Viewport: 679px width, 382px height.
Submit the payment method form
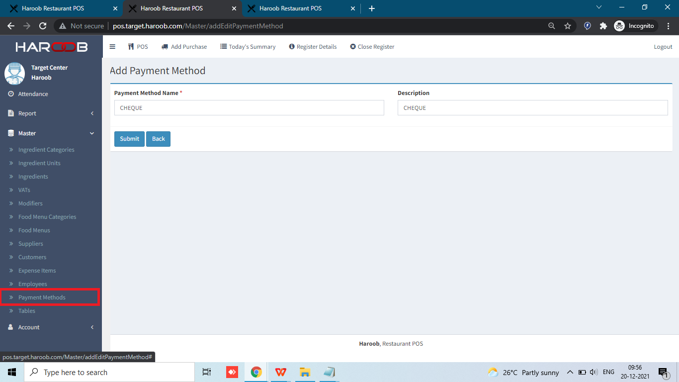[x=129, y=139]
